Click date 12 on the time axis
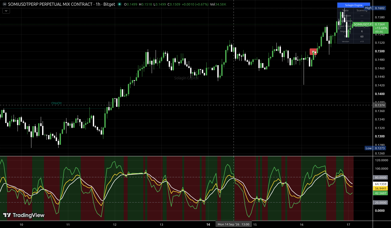 (x=115, y=225)
